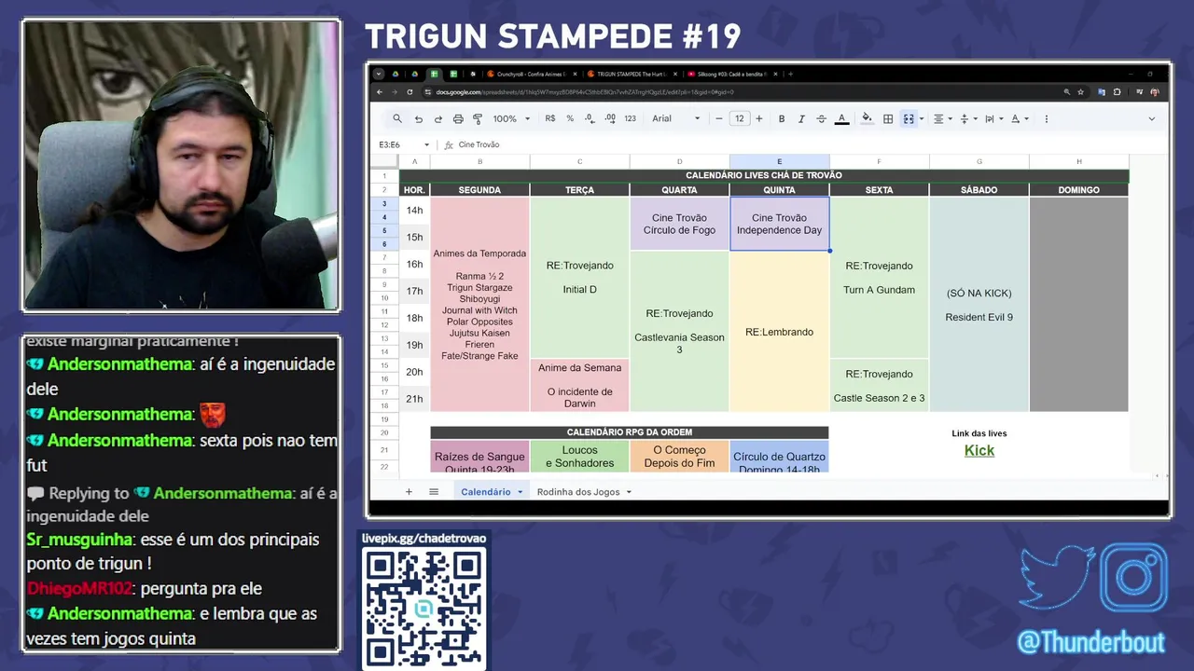Click the Instagram overlay icon

point(1134,578)
